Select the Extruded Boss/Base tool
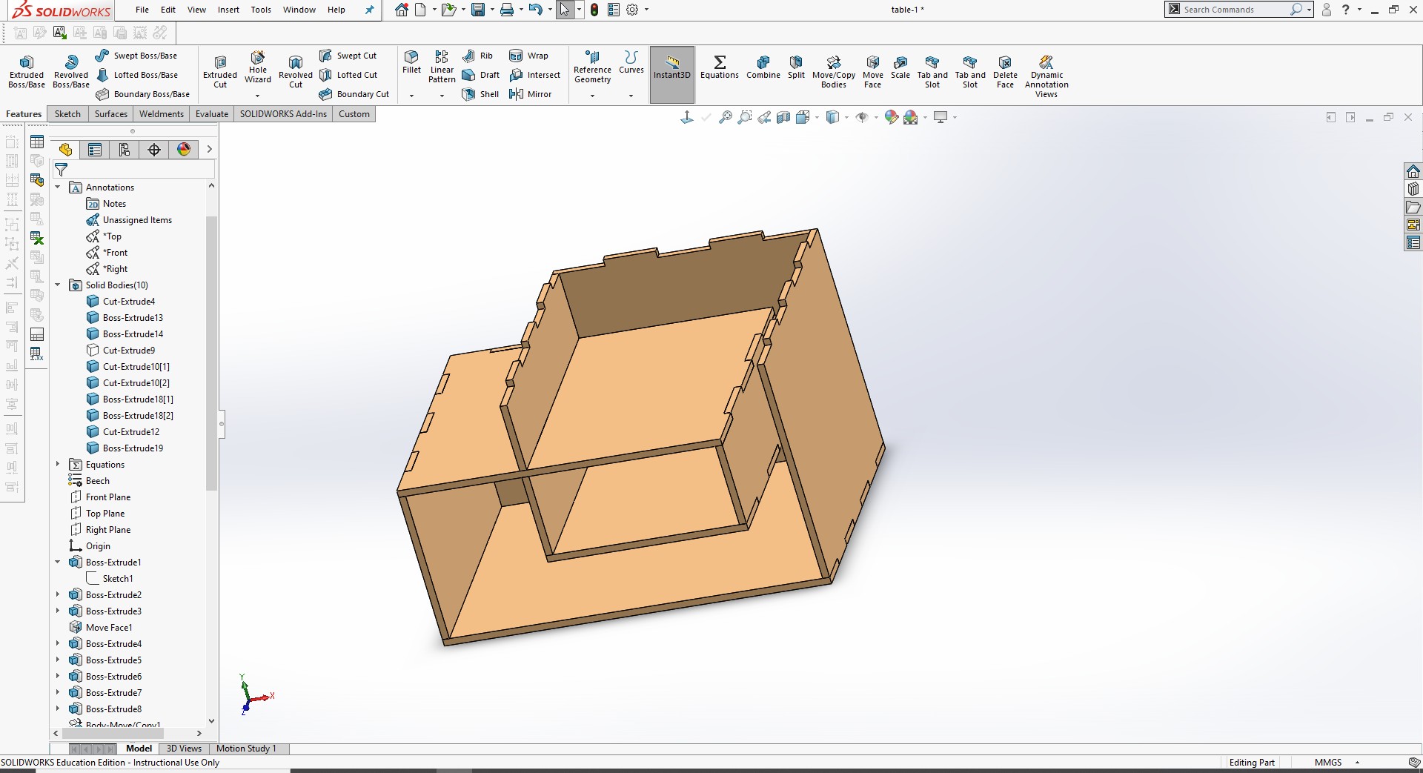 click(27, 71)
